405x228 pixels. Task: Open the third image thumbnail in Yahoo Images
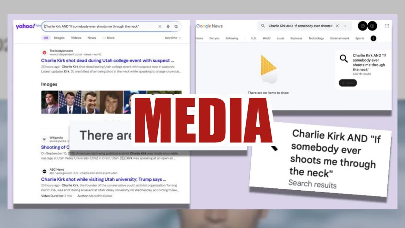pyautogui.click(x=91, y=102)
